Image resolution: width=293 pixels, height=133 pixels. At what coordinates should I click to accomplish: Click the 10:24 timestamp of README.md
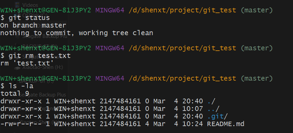pos(193,124)
